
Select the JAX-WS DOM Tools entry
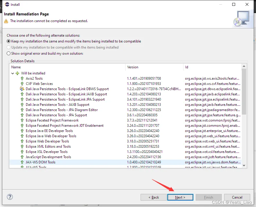click(41, 162)
